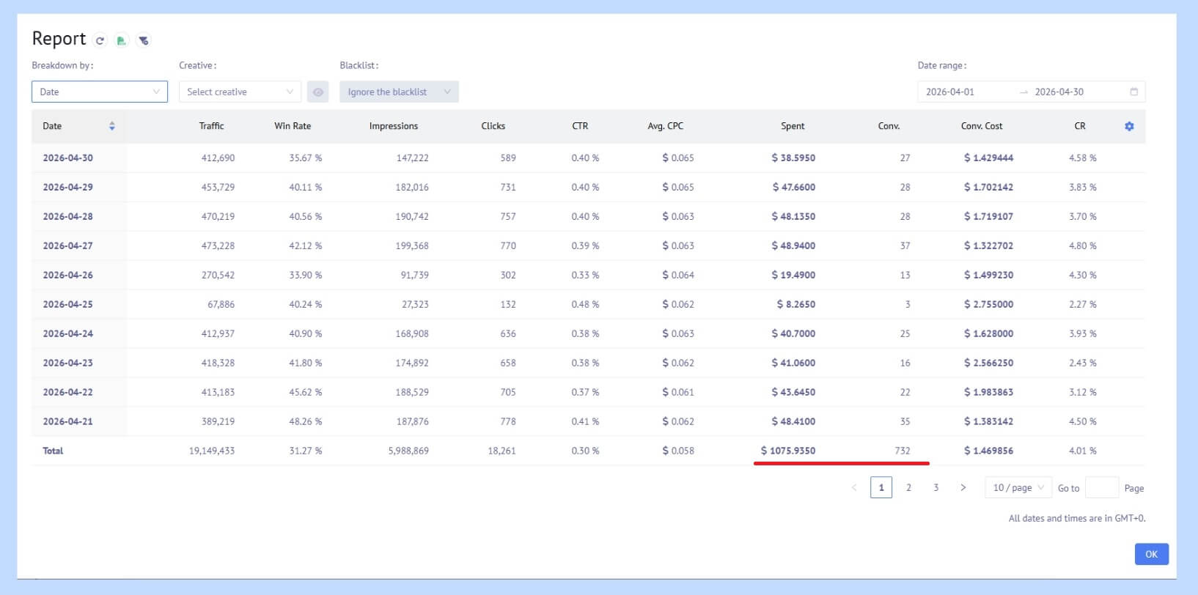Click the Conv. column header
Image resolution: width=1198 pixels, height=595 pixels.
pos(889,126)
